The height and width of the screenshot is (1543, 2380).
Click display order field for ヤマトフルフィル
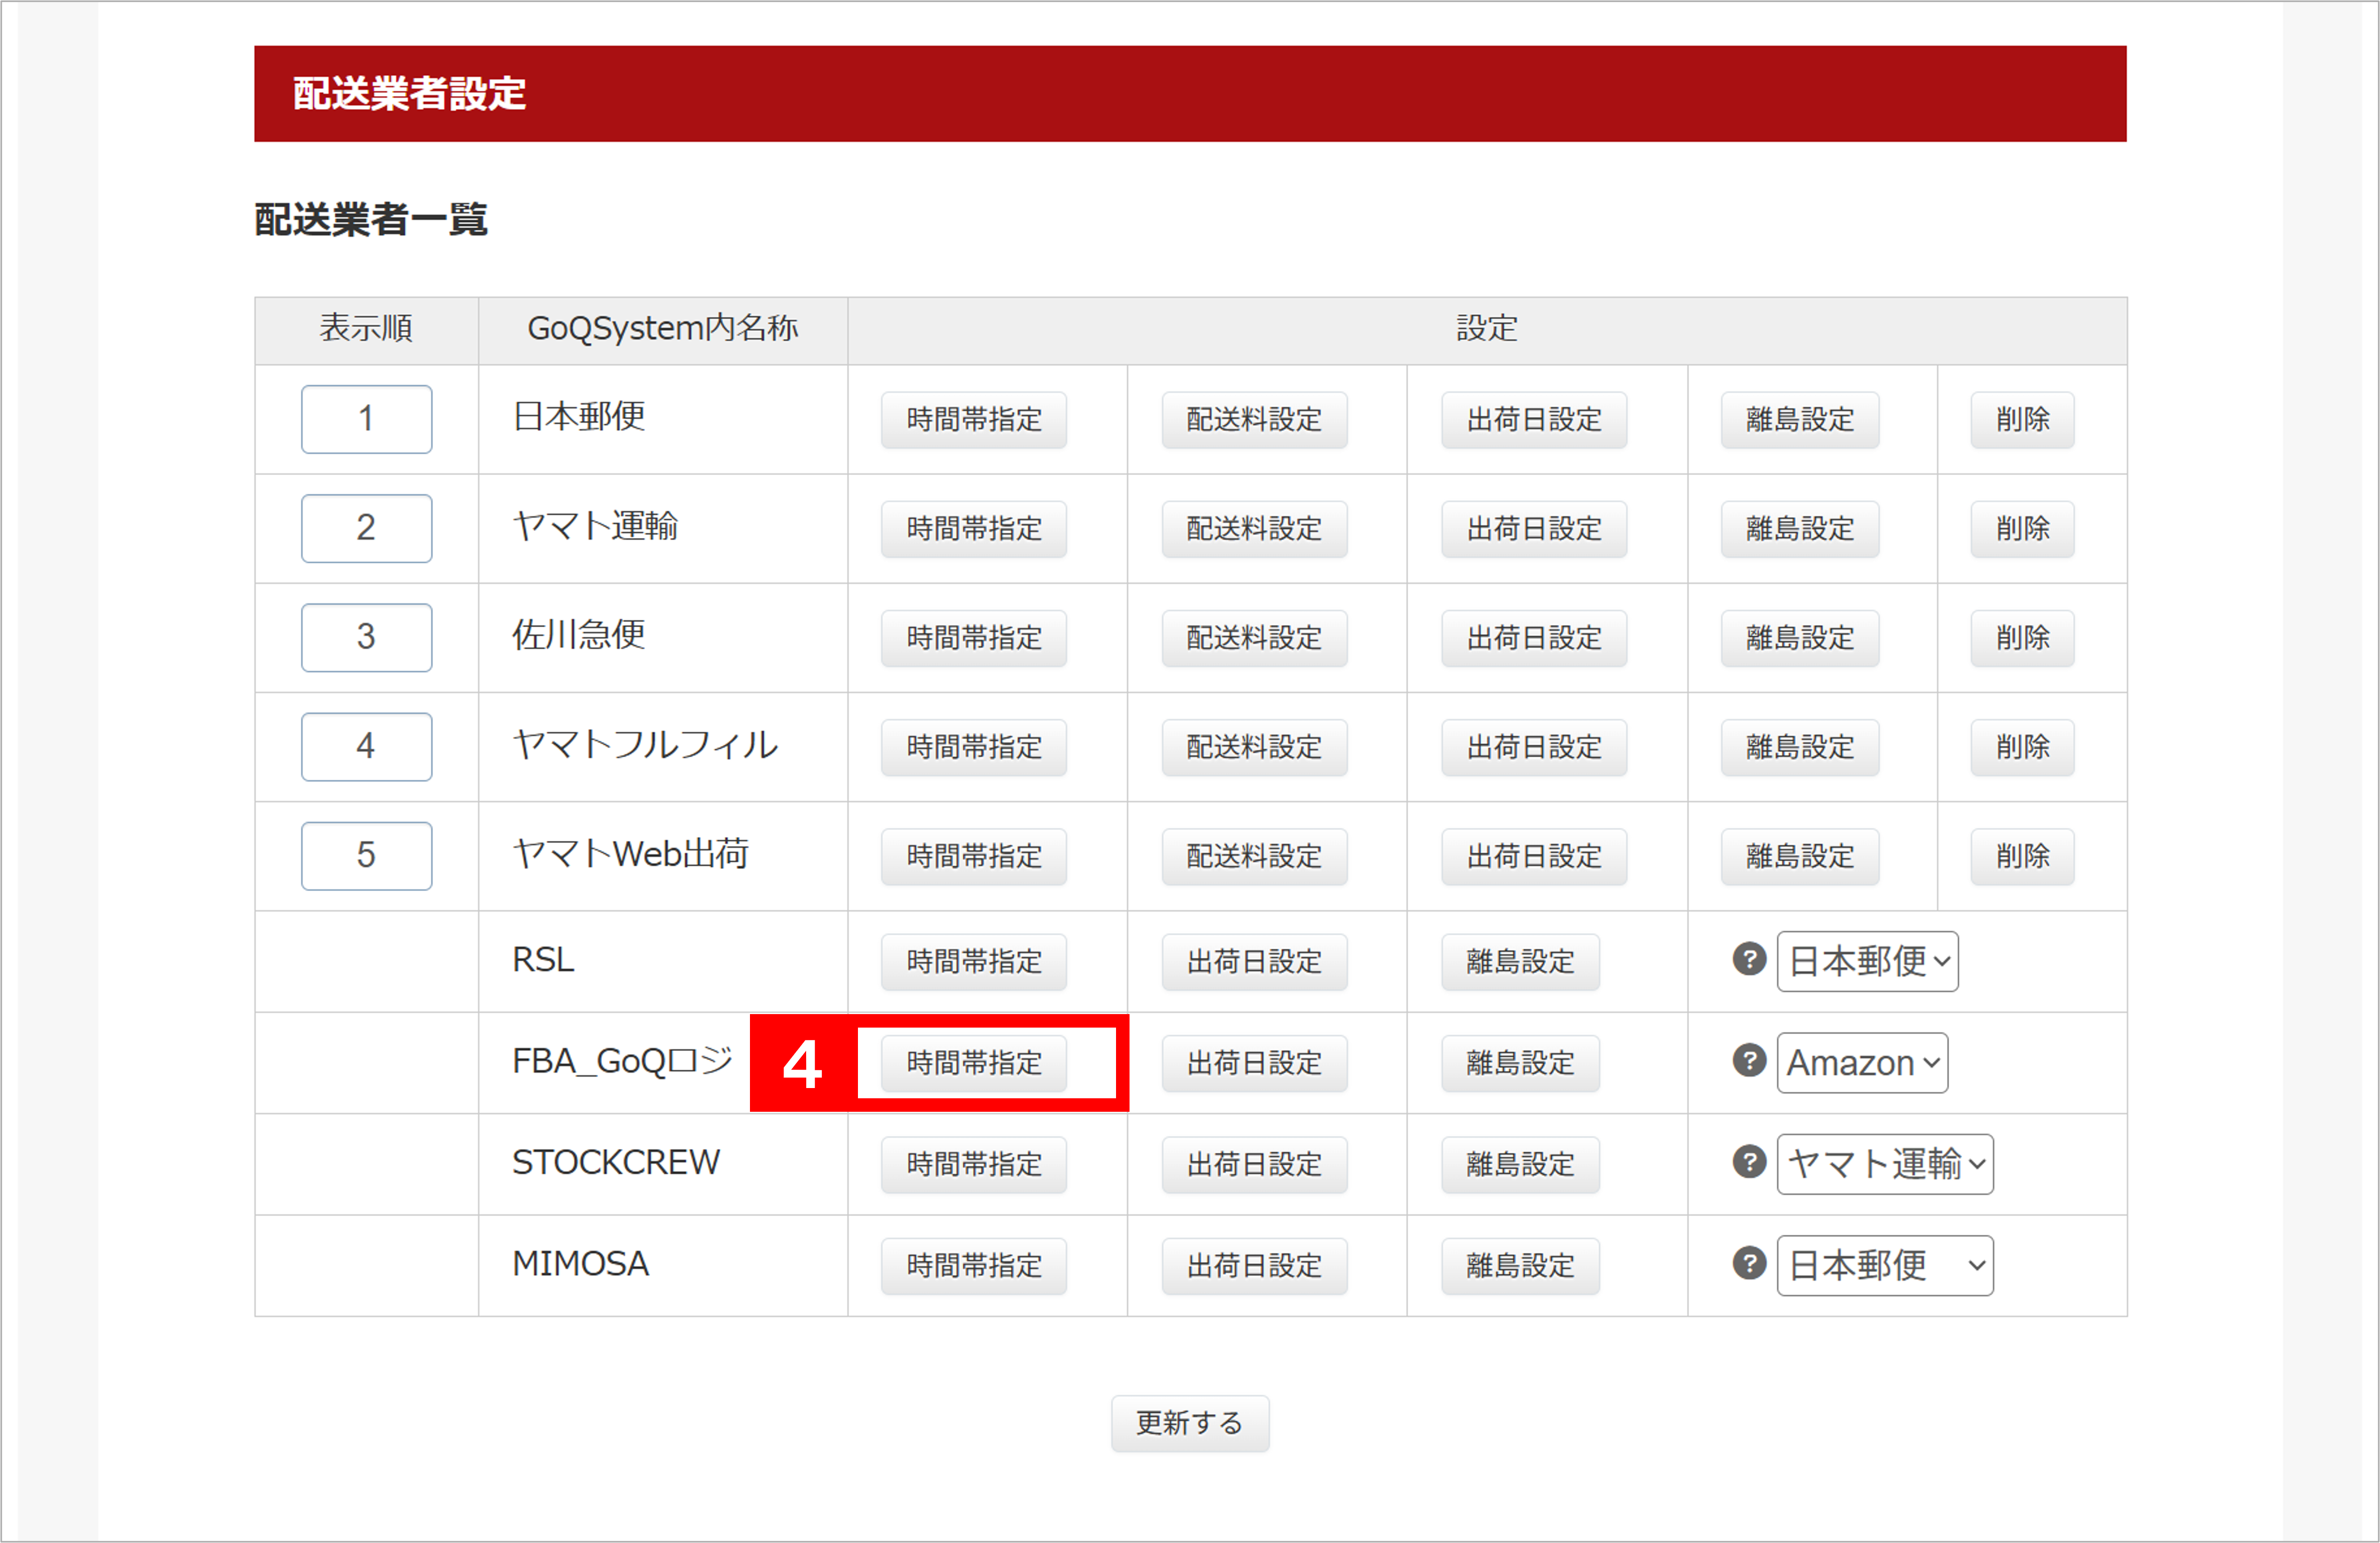coord(367,746)
